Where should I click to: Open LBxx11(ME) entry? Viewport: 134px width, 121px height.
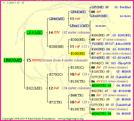[79, 26]
